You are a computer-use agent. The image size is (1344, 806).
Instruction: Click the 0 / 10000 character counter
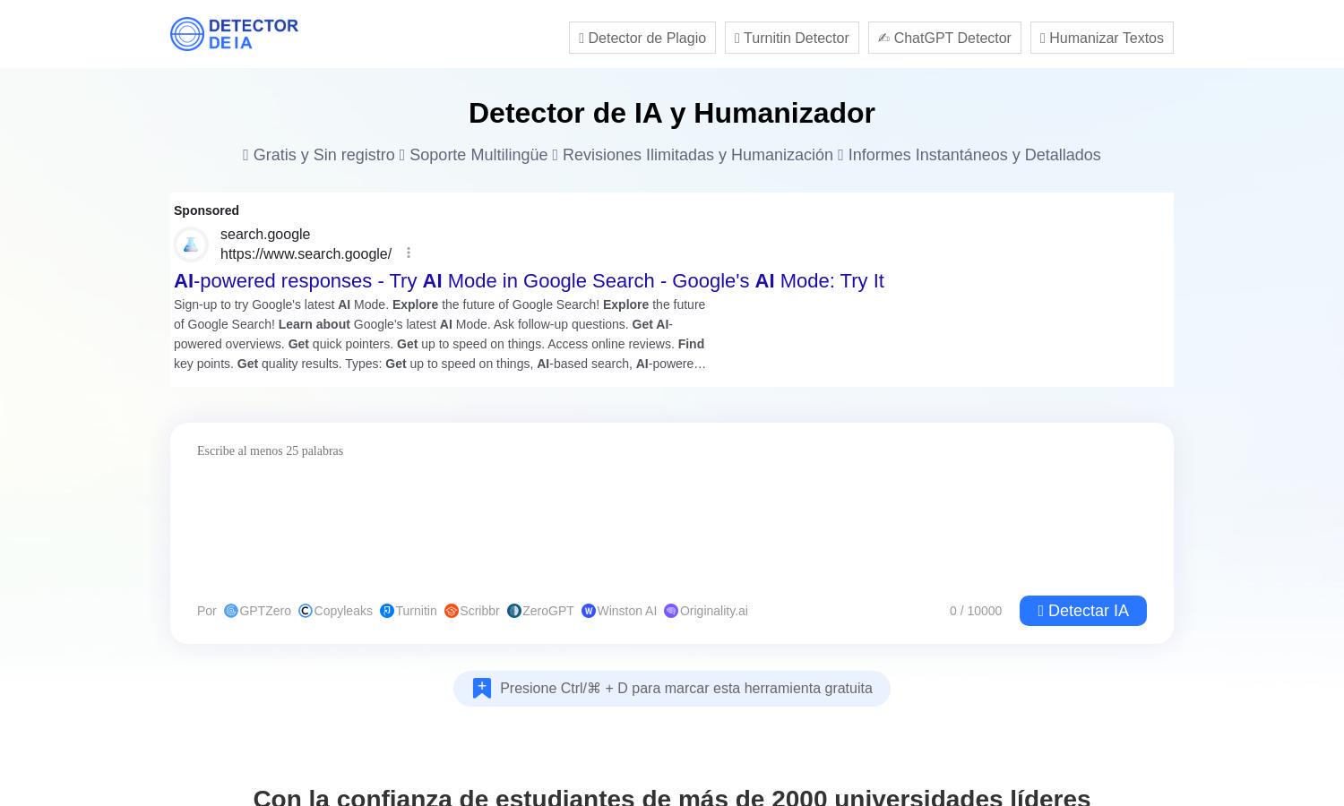click(976, 611)
